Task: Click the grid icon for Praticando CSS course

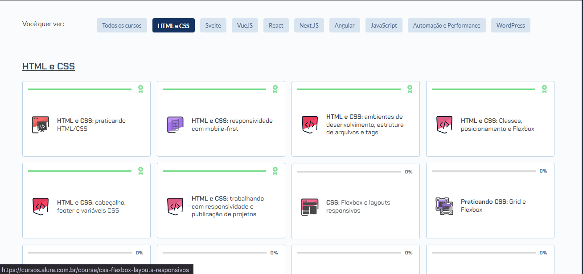Action: 444,206
